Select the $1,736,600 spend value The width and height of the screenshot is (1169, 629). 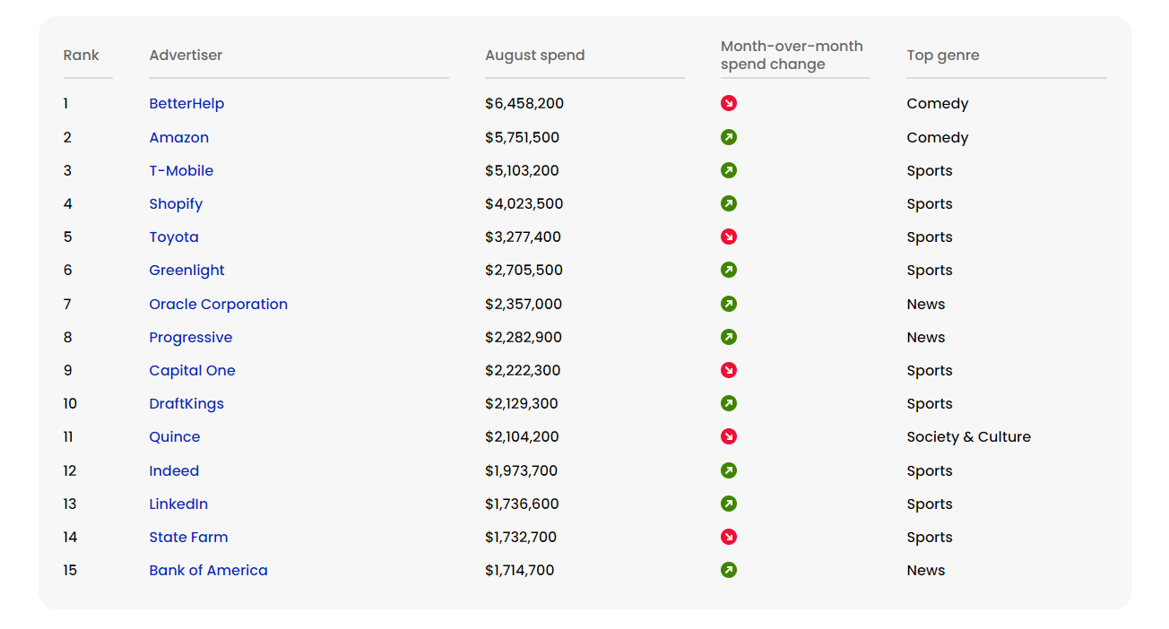point(522,504)
